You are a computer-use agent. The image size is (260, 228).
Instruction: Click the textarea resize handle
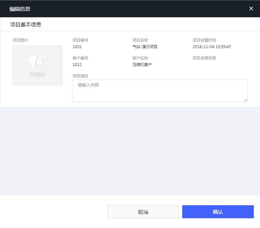[x=246, y=100]
